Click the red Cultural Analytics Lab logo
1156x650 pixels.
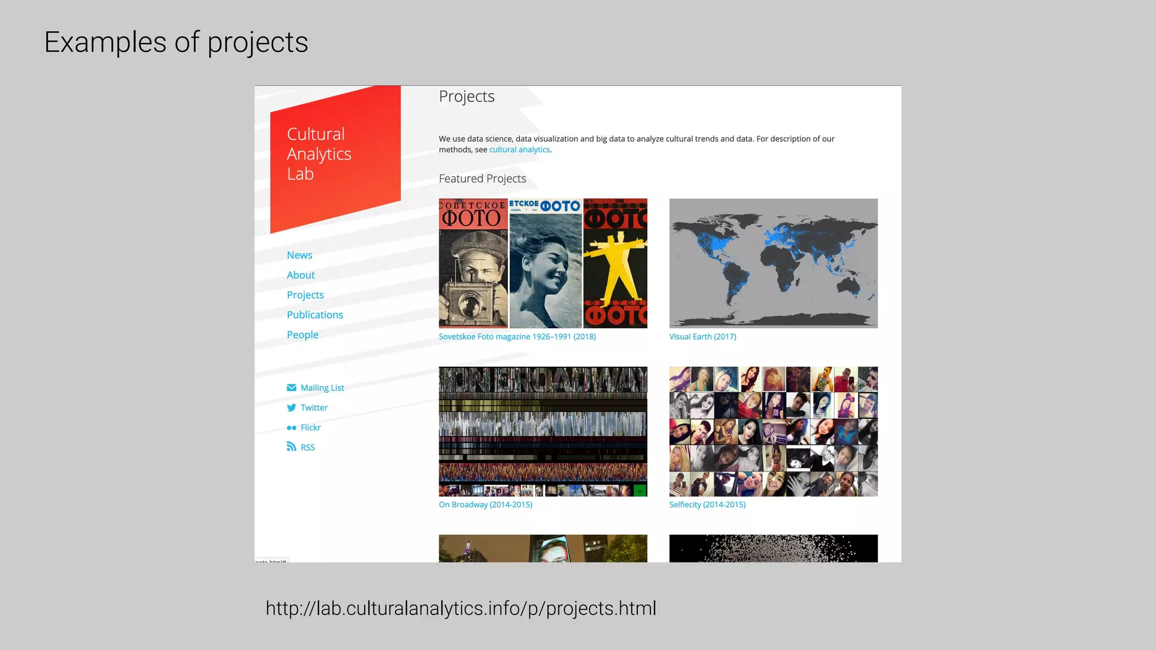point(335,159)
